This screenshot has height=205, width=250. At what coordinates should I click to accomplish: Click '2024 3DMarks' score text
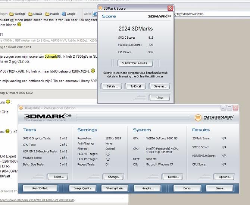(135, 29)
